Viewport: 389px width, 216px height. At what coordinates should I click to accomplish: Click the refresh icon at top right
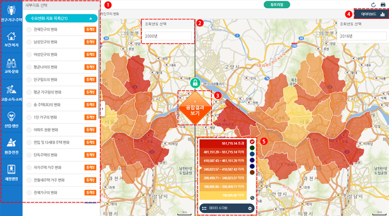[373, 5]
